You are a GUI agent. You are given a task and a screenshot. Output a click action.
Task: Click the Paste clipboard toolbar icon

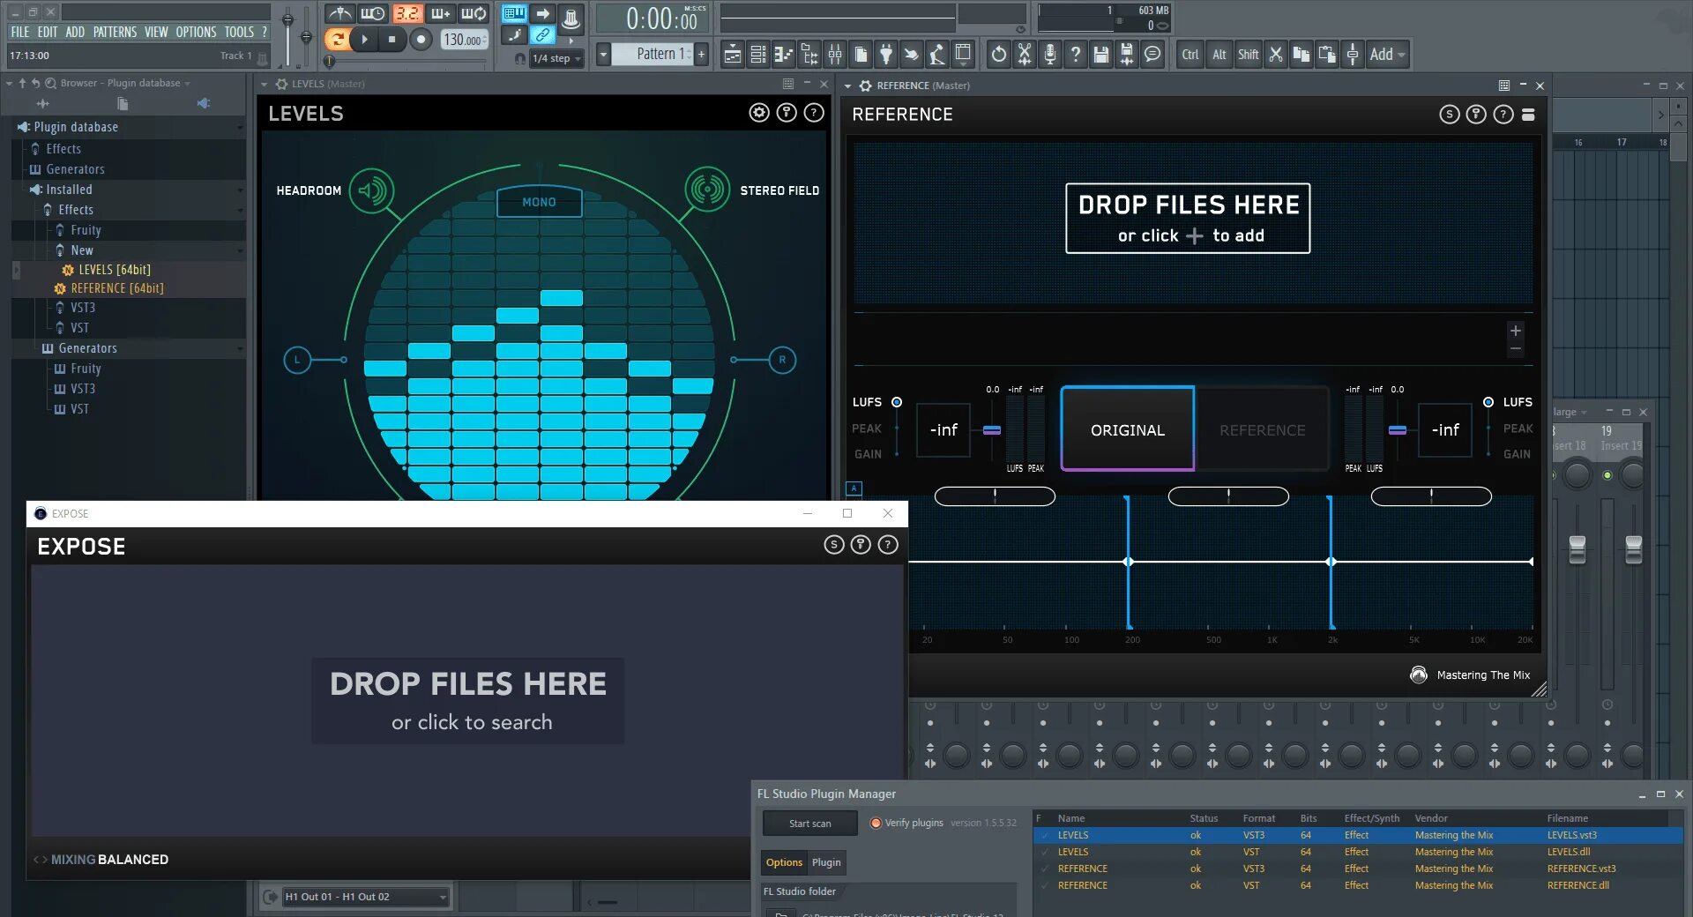point(1326,55)
